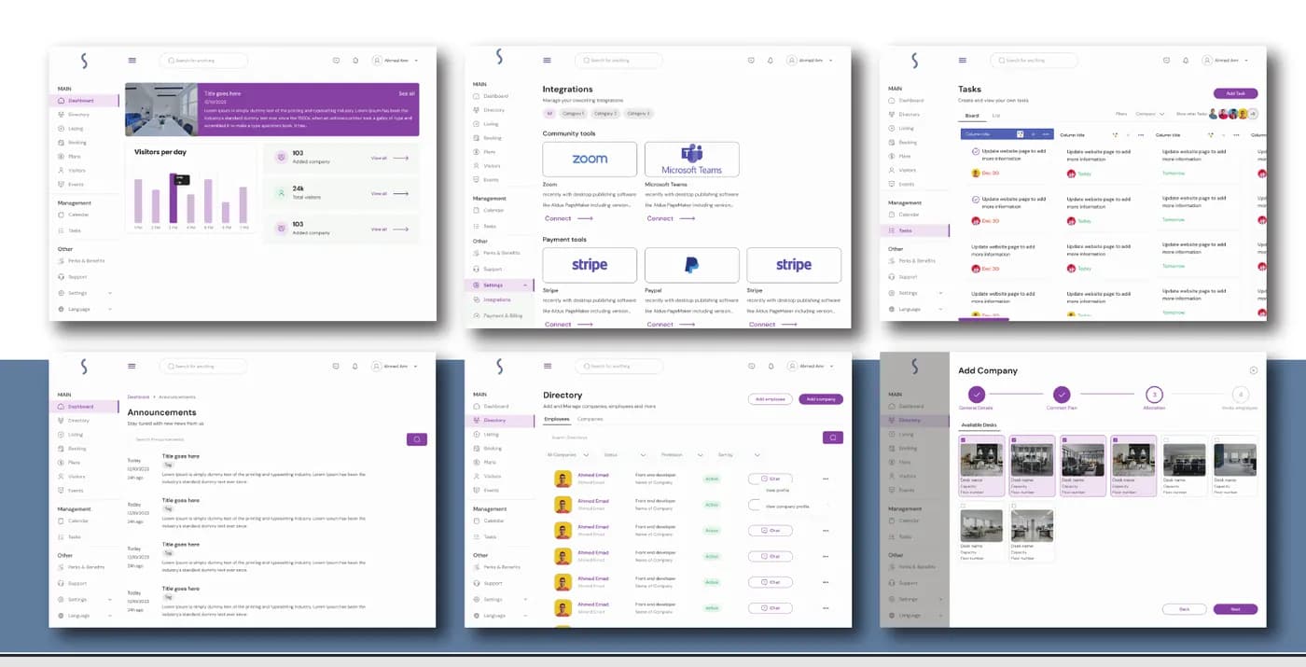The height and width of the screenshot is (667, 1306).
Task: Click Connect under the Zoom integration
Action: click(x=568, y=218)
